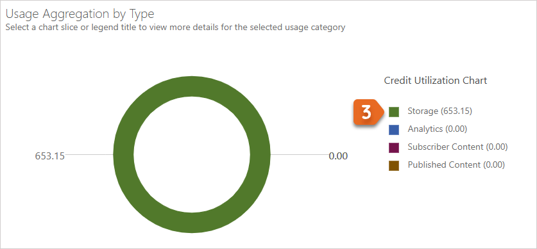This screenshot has width=537, height=249.
Task: Click top arc of the green donut ring
Action: pyautogui.click(x=192, y=86)
